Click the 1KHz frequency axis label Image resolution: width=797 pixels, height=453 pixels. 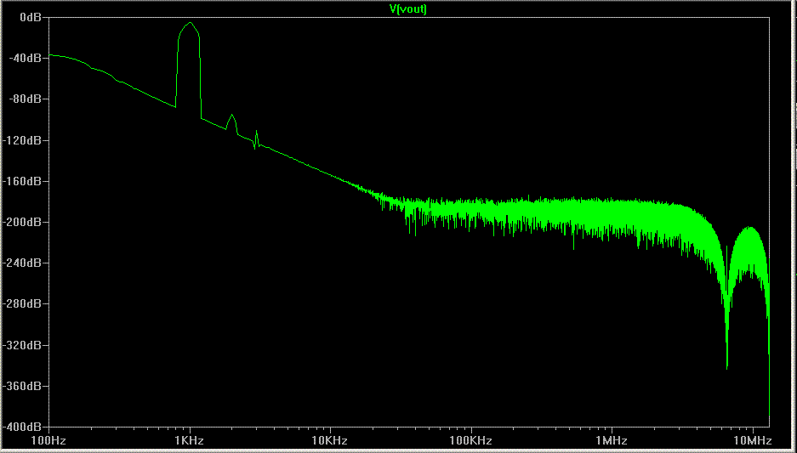[x=190, y=439]
